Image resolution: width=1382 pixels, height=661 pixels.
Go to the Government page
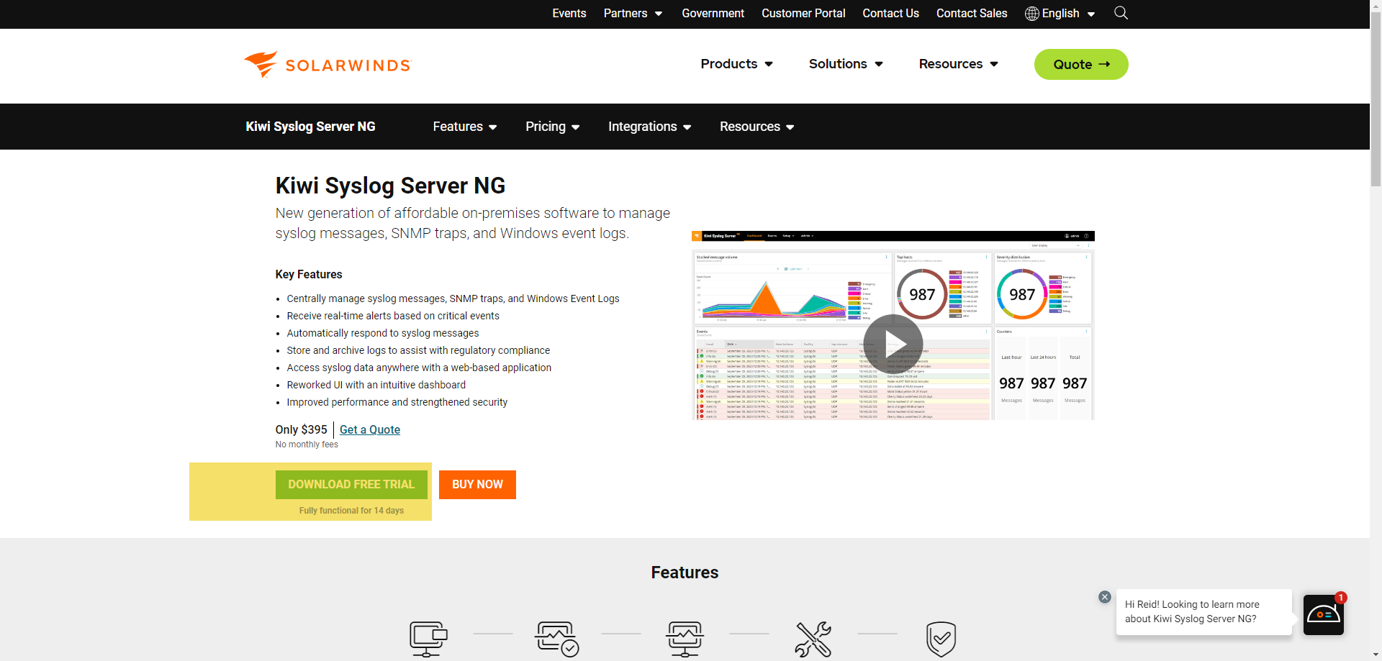(713, 14)
